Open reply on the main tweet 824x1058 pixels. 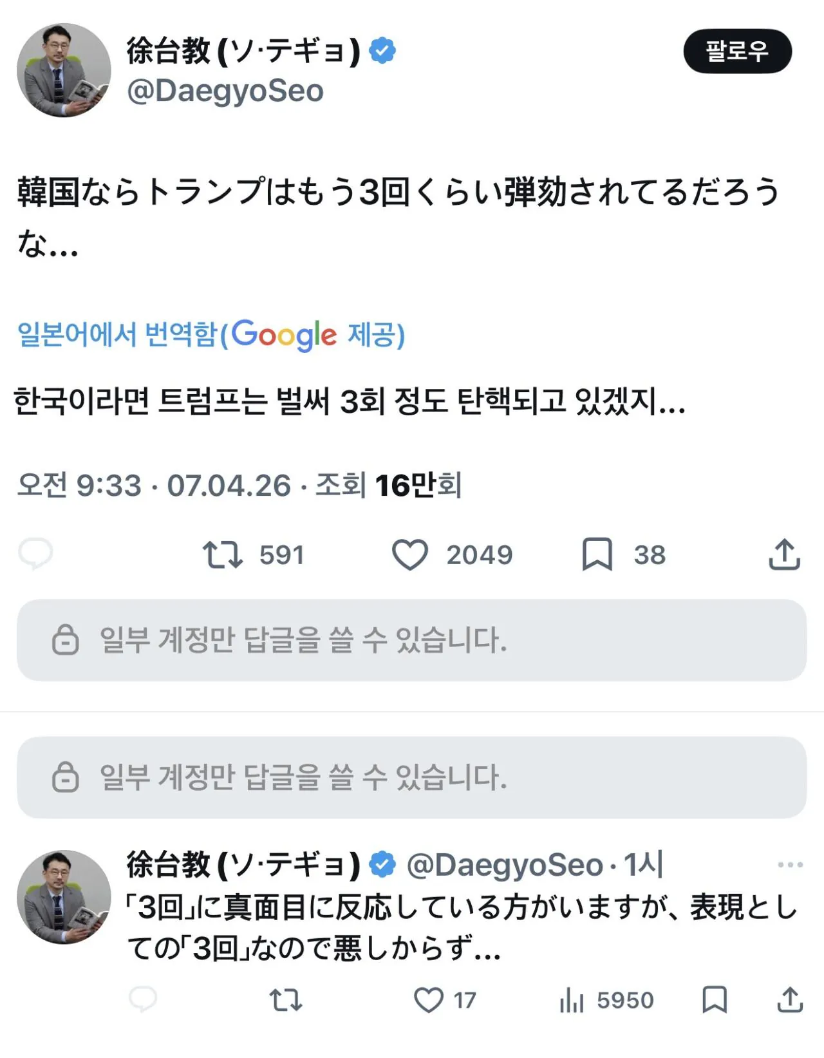tap(36, 554)
